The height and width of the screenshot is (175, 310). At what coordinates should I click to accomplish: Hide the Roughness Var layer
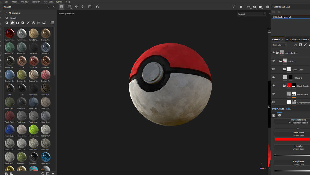click(273, 102)
